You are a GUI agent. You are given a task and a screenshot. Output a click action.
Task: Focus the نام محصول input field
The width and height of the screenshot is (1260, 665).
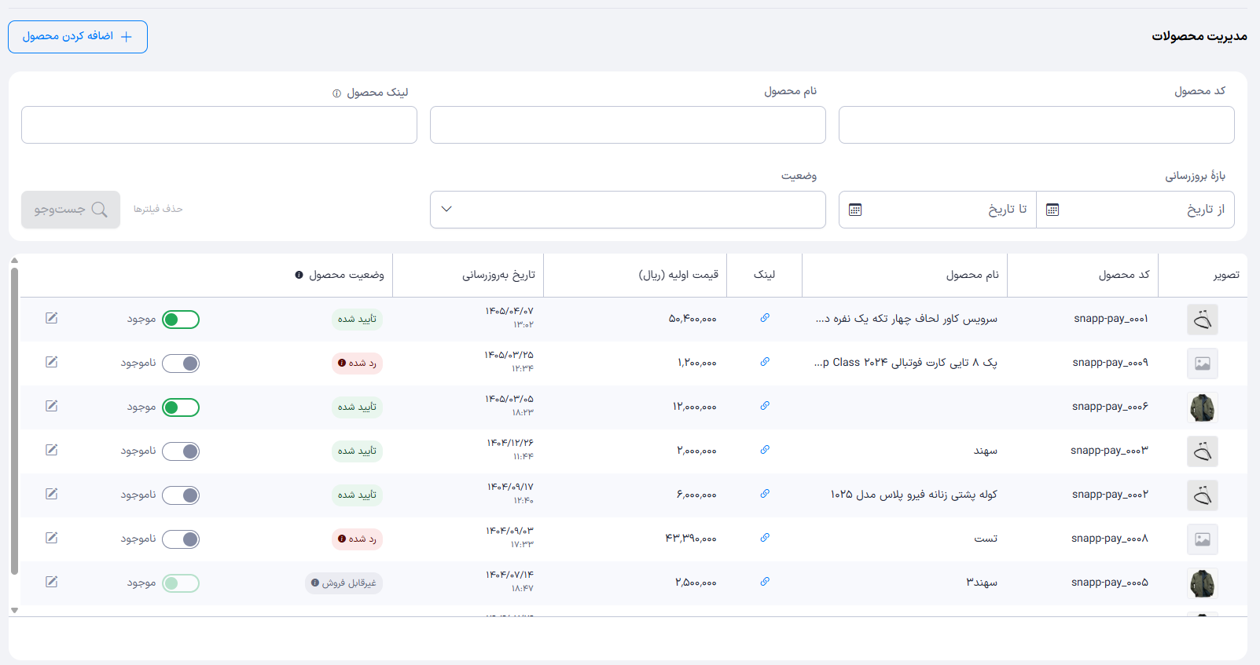tap(627, 125)
